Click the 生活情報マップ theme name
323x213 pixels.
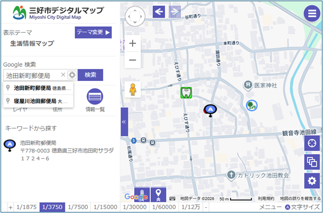(32, 44)
